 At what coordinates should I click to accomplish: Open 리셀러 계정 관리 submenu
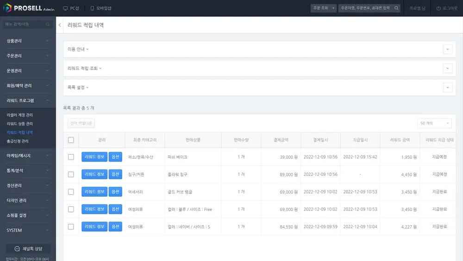[x=20, y=115]
